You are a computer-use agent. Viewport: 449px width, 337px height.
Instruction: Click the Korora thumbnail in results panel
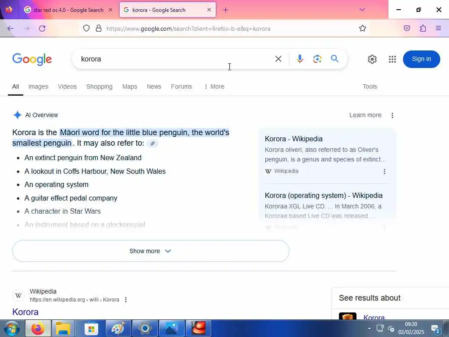point(347,316)
